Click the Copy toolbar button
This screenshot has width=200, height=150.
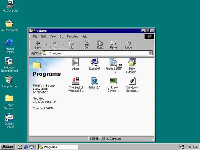point(100,45)
